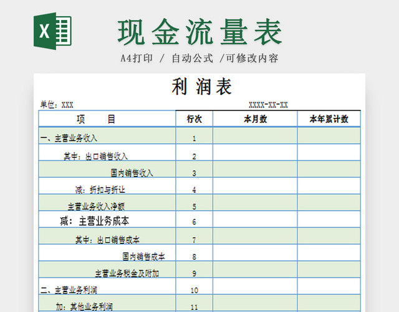
Task: Select the 单位：XXX cell
Action: [x=57, y=105]
